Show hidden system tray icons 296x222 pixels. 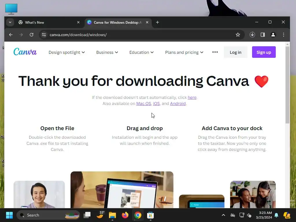[223, 215]
